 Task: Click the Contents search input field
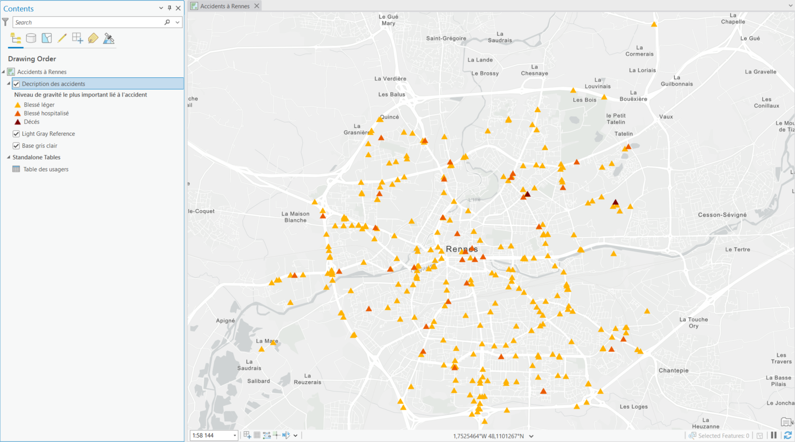87,22
